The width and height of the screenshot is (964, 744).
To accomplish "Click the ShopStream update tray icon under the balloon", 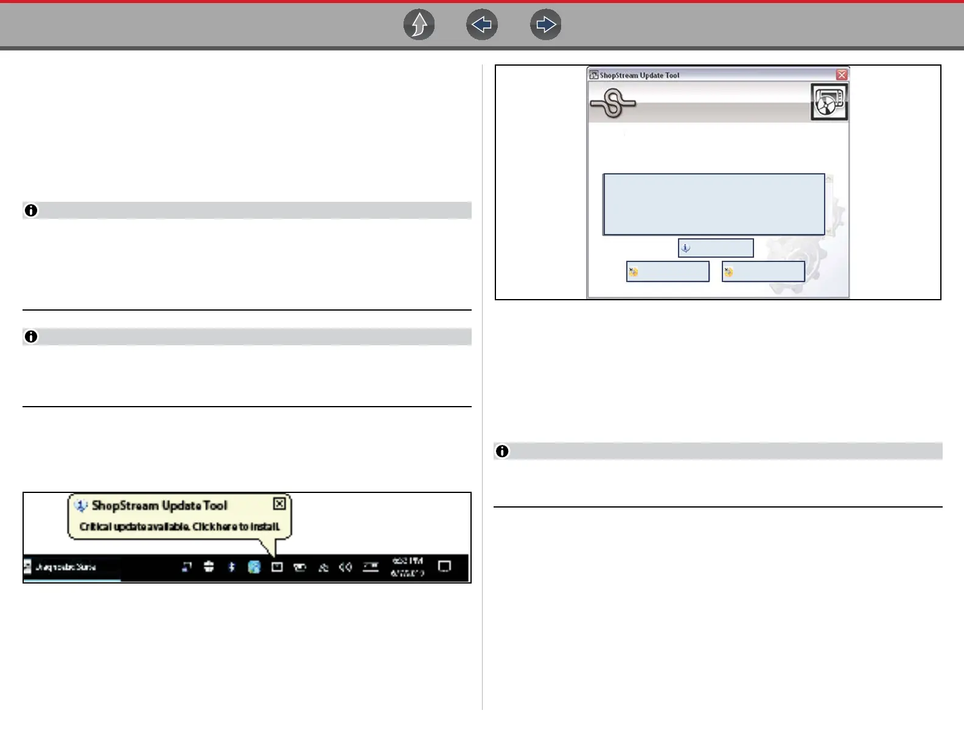I will tap(277, 567).
